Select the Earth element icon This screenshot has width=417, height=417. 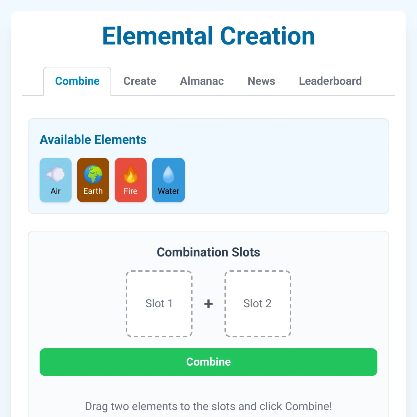coord(93,180)
